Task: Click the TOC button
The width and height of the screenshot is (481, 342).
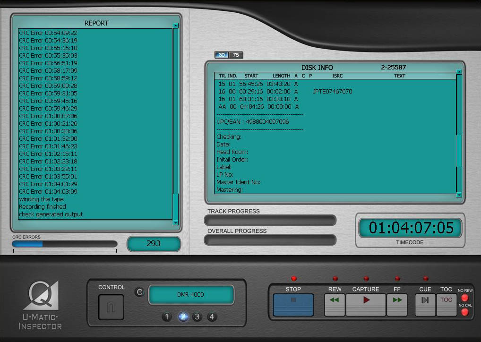Action: pos(446,305)
